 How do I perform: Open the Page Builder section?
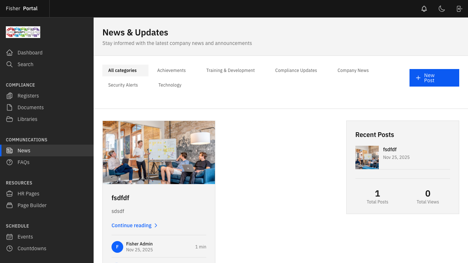click(32, 205)
